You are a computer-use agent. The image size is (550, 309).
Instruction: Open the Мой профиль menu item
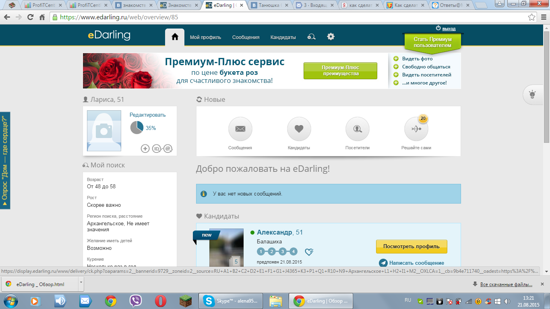click(x=205, y=37)
